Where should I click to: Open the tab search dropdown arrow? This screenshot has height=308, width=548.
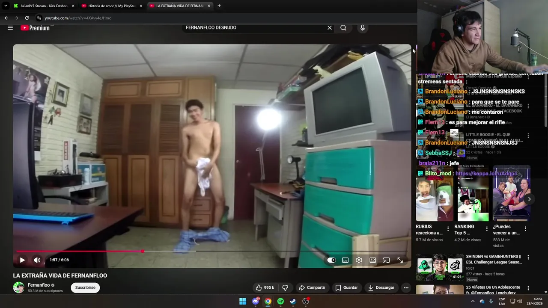(x=6, y=6)
